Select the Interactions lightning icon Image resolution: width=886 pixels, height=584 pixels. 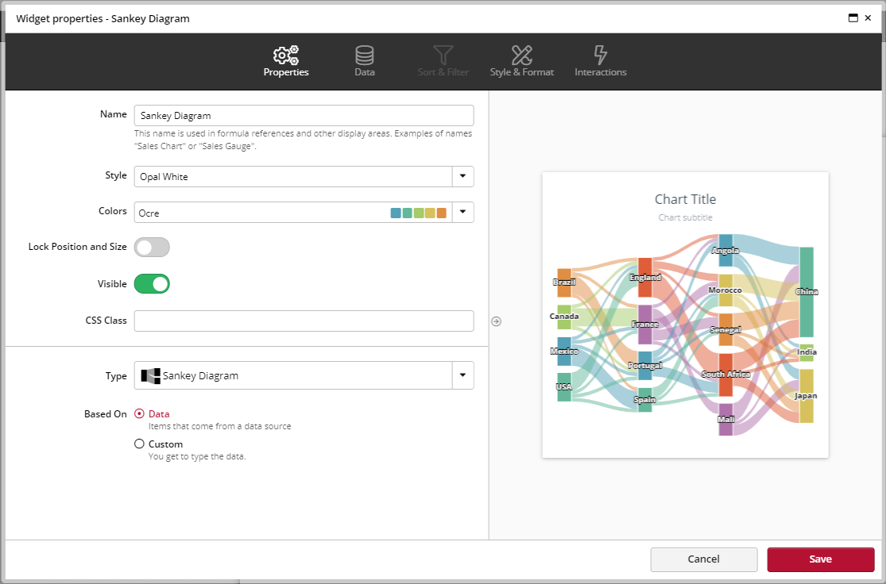(x=600, y=55)
